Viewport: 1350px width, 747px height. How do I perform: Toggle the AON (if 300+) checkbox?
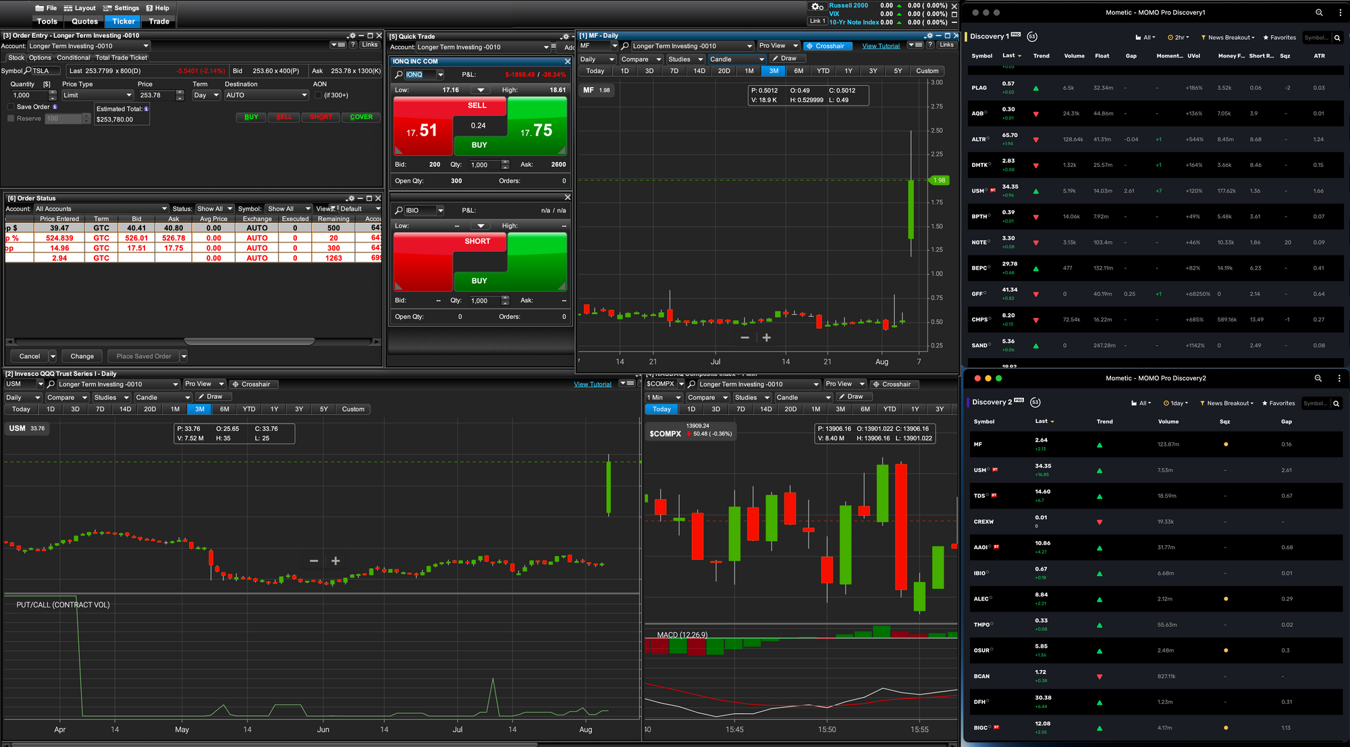coord(319,95)
